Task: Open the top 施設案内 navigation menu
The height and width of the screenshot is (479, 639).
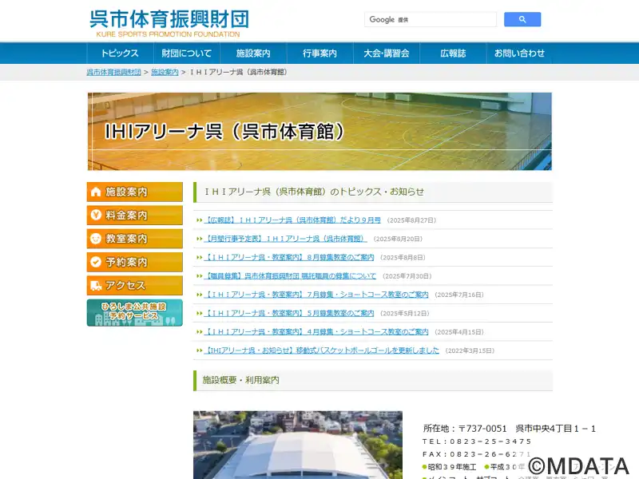Action: [x=253, y=53]
